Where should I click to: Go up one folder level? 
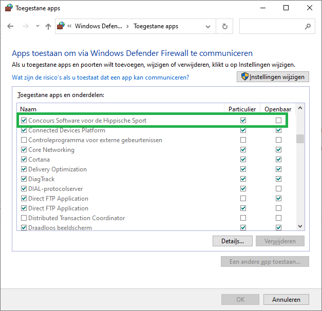click(48, 26)
